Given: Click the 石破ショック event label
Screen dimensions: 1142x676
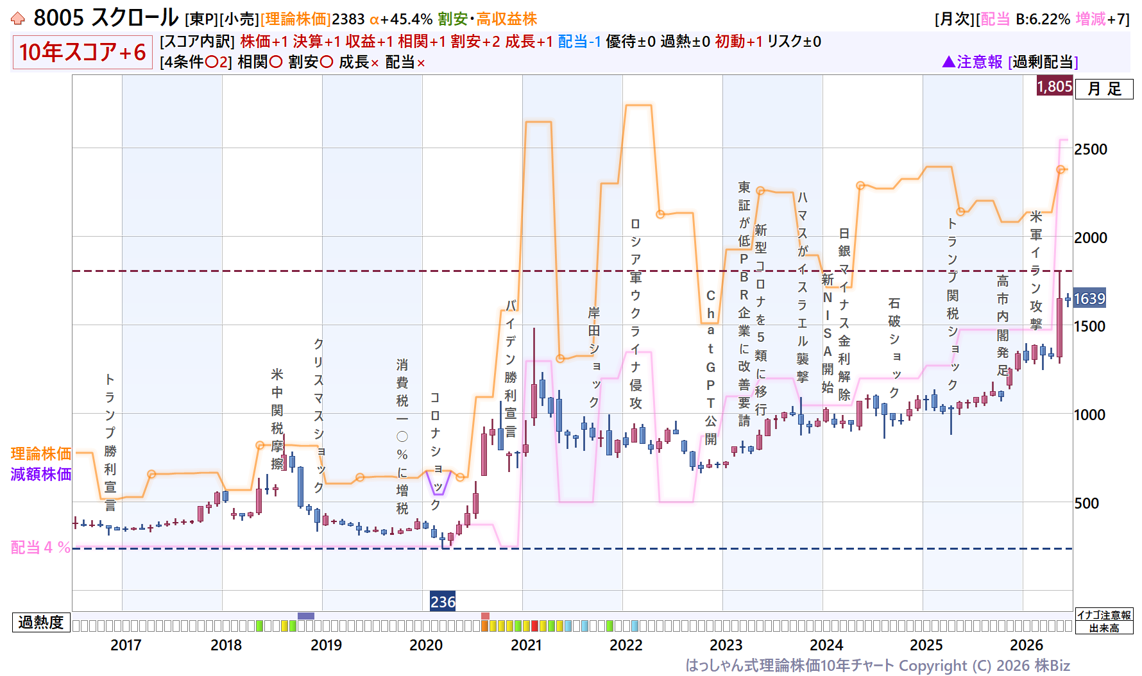Looking at the screenshot, I should [x=894, y=348].
